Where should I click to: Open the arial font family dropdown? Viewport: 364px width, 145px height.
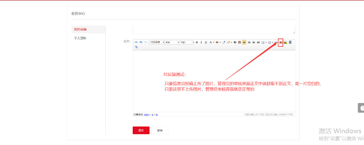coord(172,42)
